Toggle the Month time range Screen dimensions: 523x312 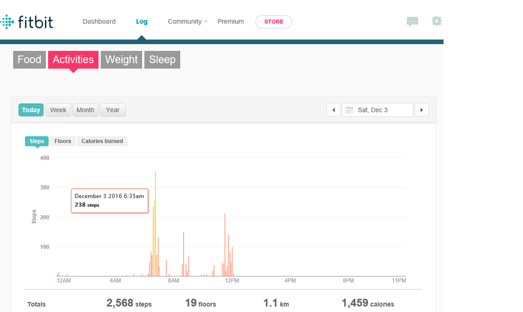tap(85, 110)
